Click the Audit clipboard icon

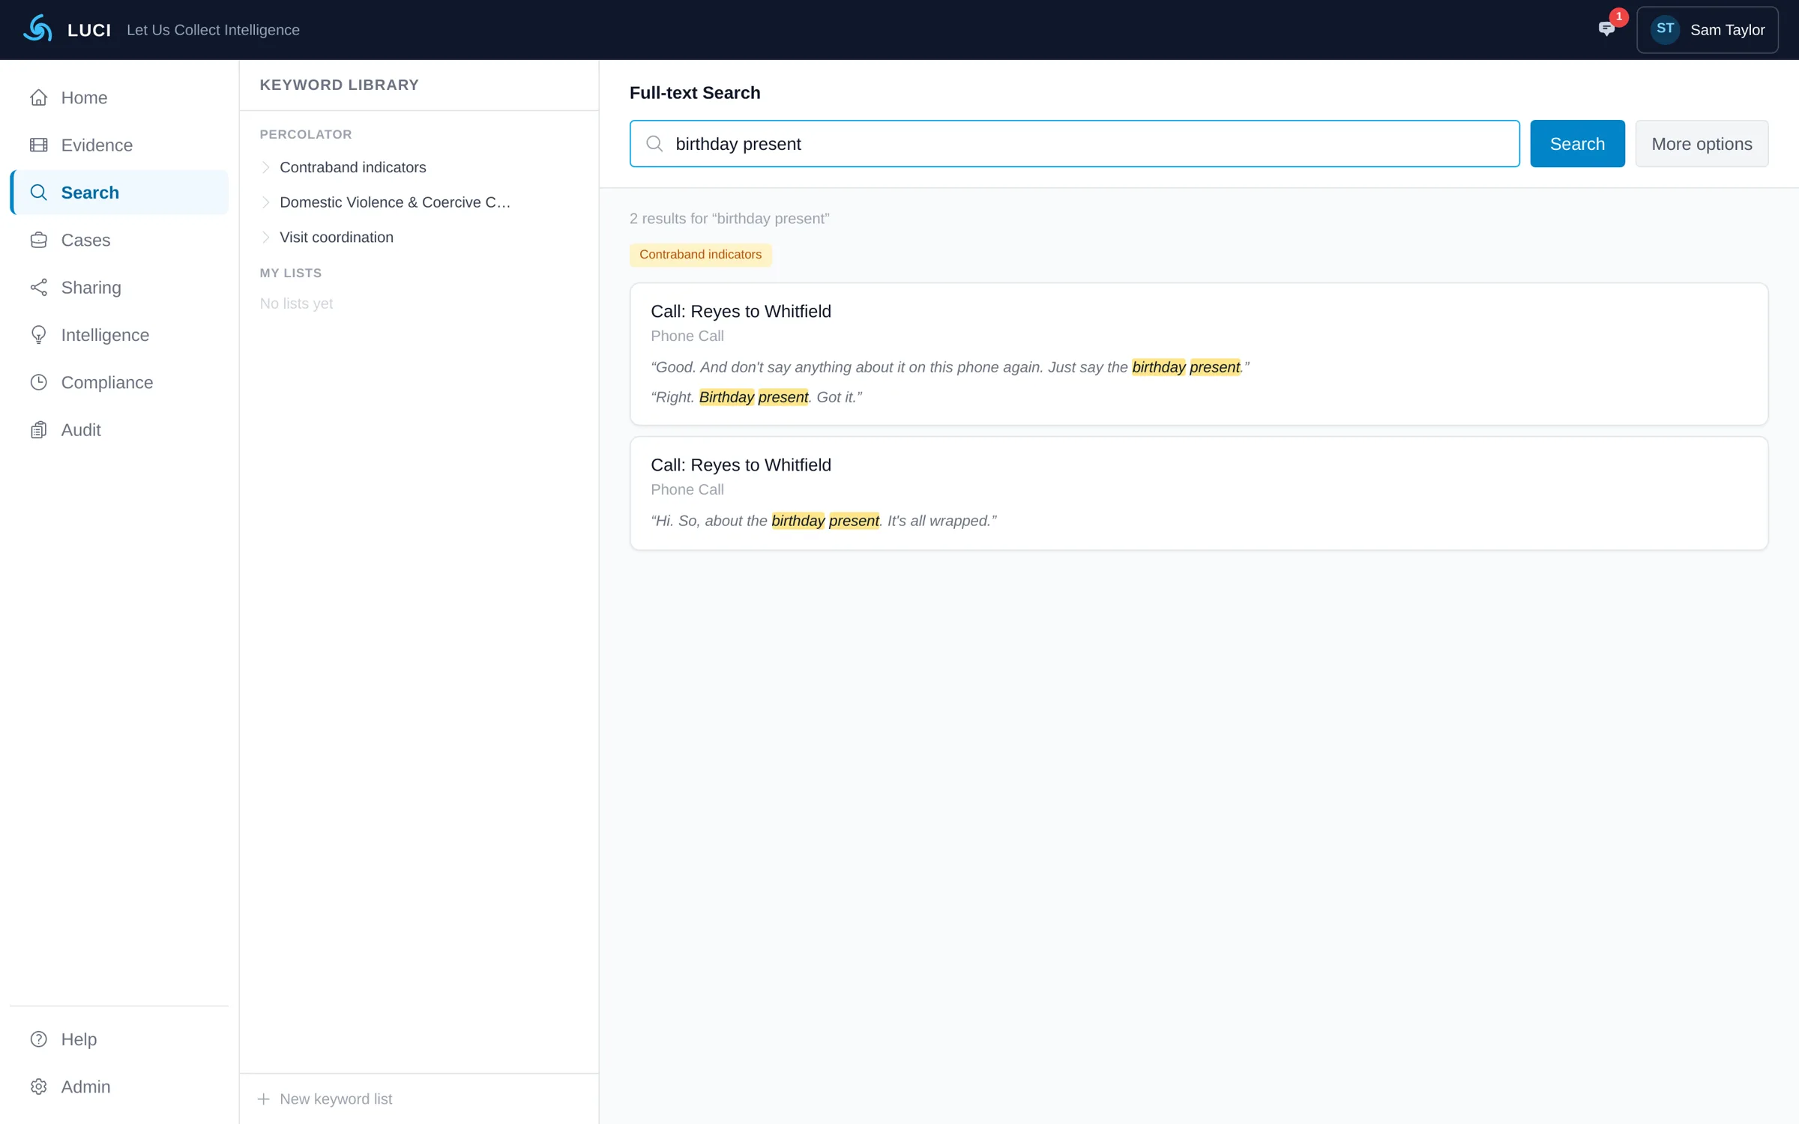39,430
